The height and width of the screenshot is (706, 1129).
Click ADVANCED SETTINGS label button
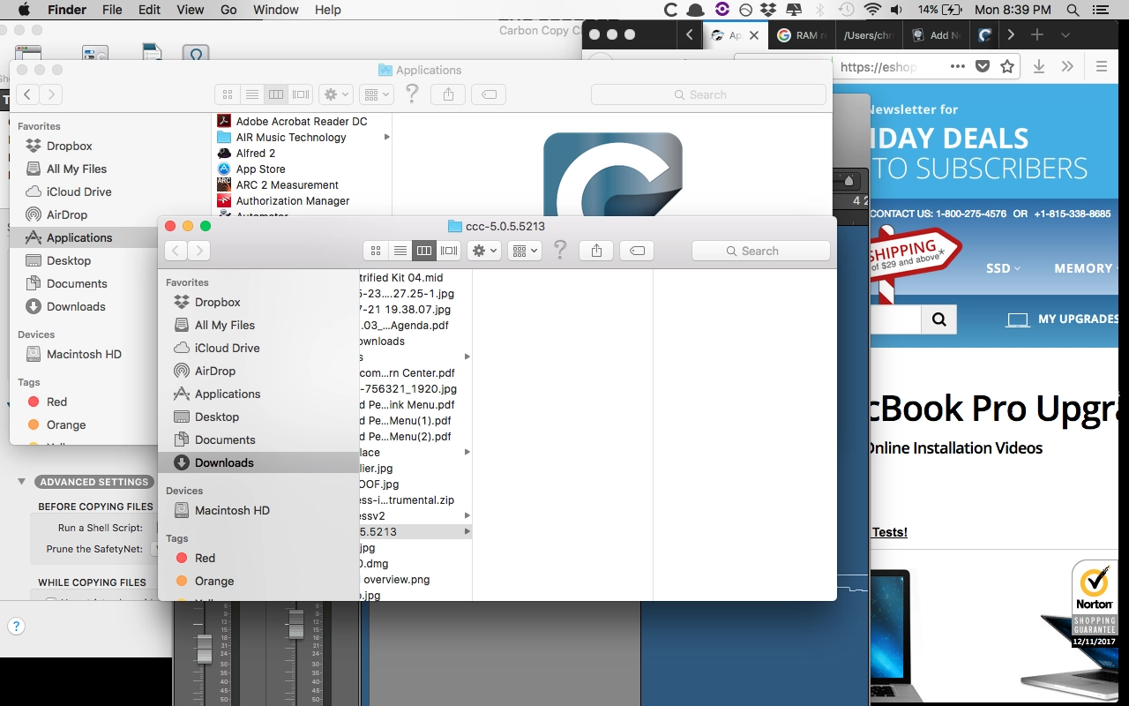[x=93, y=482]
